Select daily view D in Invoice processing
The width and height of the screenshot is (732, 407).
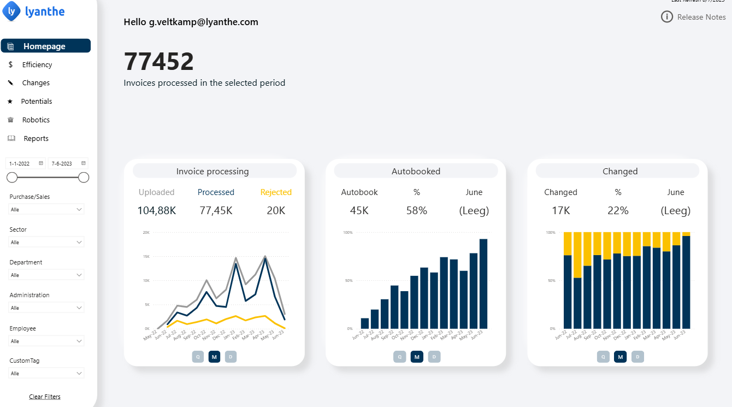click(x=231, y=357)
